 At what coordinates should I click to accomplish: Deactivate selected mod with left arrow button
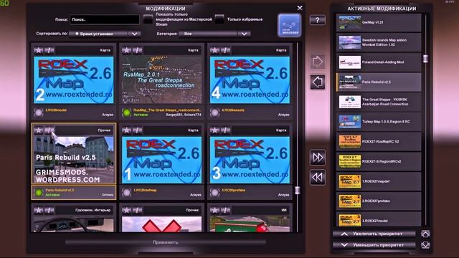(318, 82)
